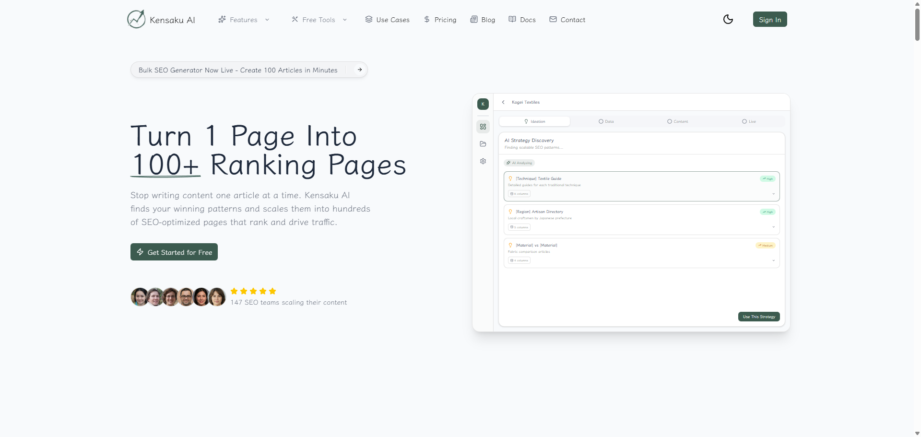
Task: Click the five-star rating row
Action: [253, 291]
